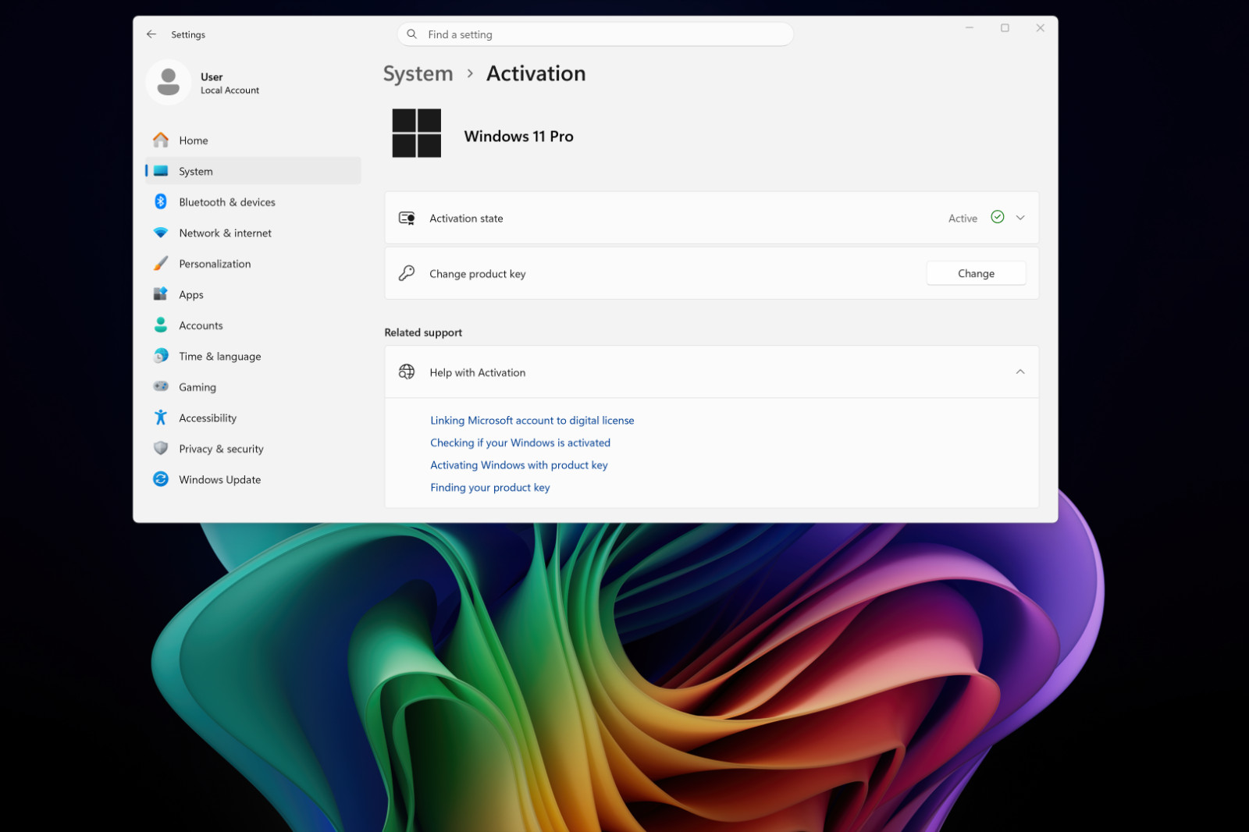Viewport: 1249px width, 832px height.
Task: Open Time & language settings
Action: coord(253,356)
